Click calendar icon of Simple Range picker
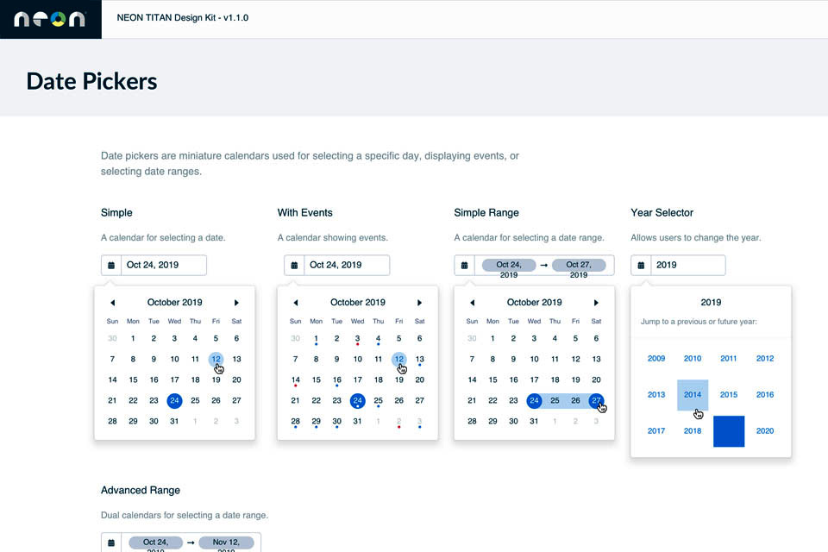 [464, 266]
